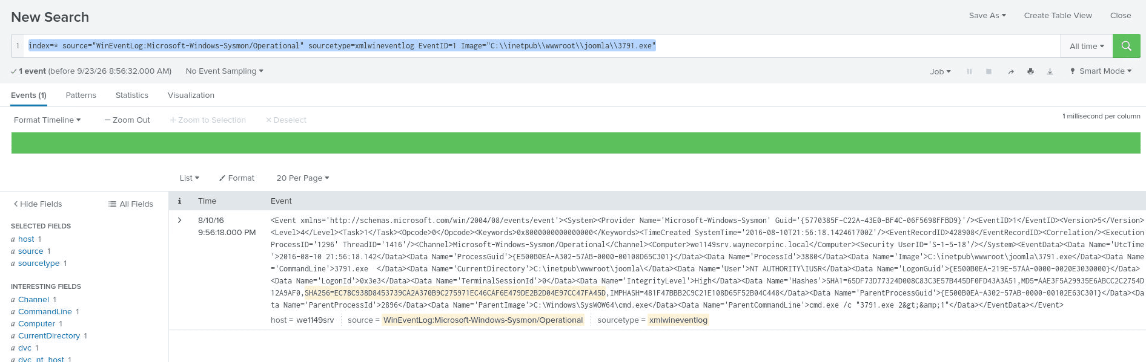Open the List view dropdown

[189, 178]
